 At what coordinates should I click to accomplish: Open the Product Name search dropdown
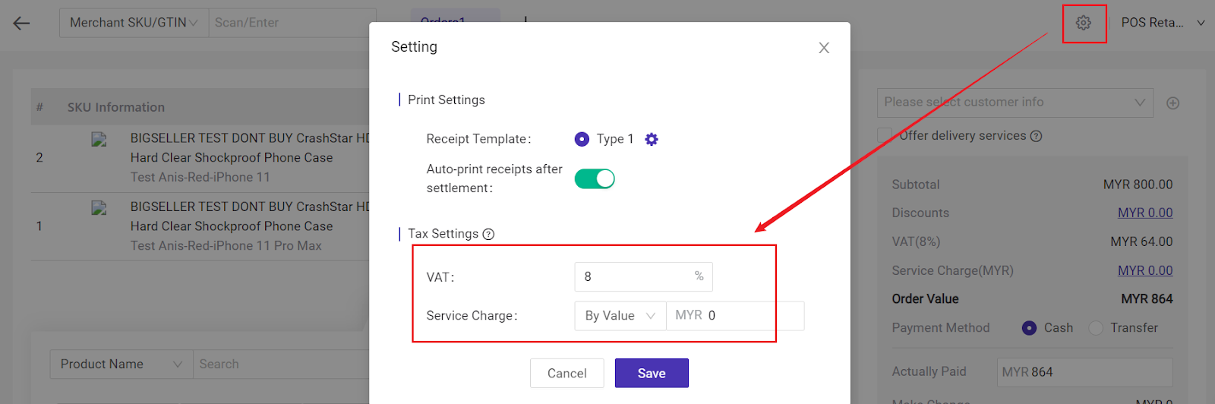(121, 365)
